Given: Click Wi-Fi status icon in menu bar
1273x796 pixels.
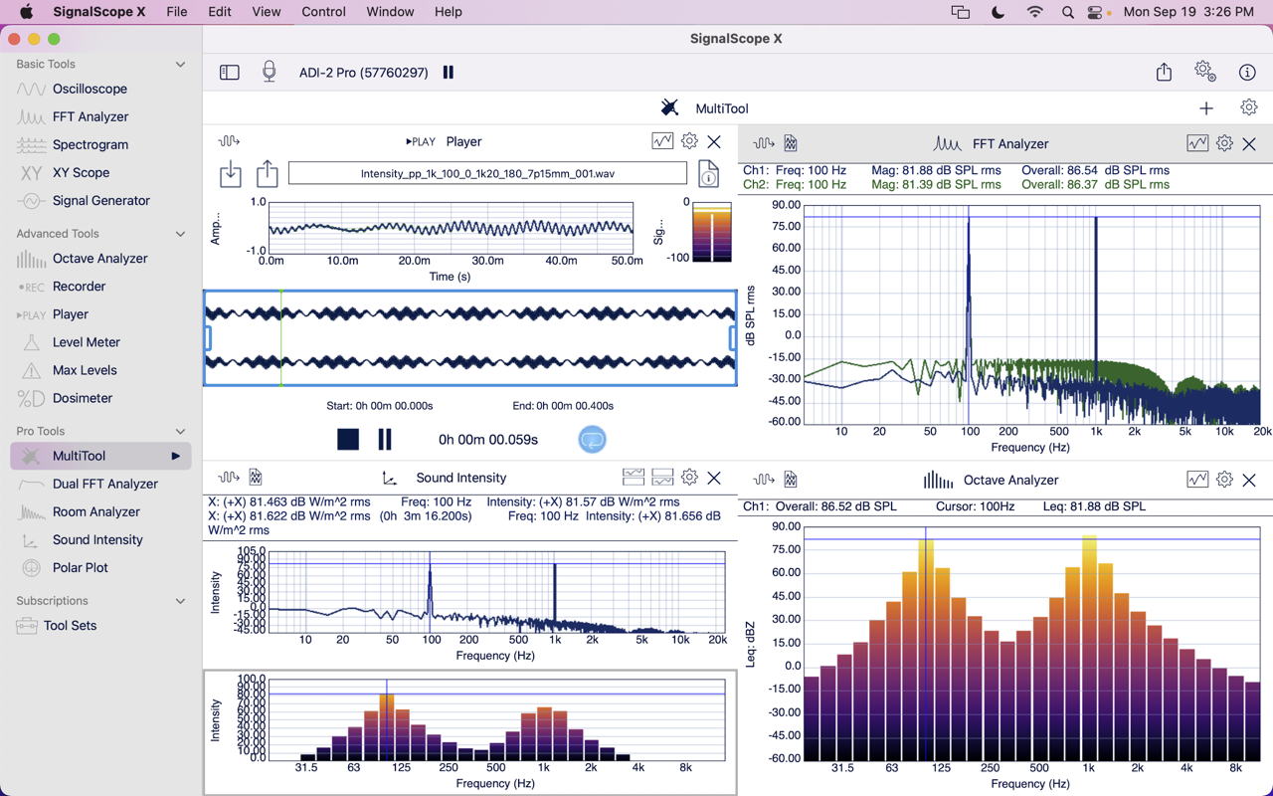Looking at the screenshot, I should pyautogui.click(x=1035, y=12).
